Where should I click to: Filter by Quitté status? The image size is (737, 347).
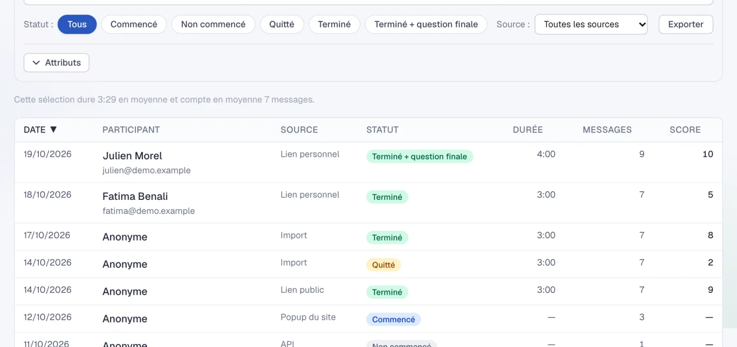click(x=282, y=24)
